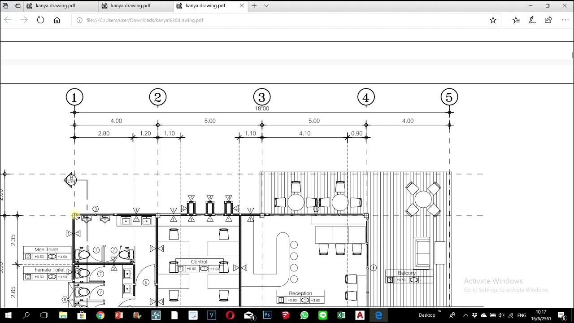
Task: Click the 2.80 dimension text
Action: tap(104, 134)
